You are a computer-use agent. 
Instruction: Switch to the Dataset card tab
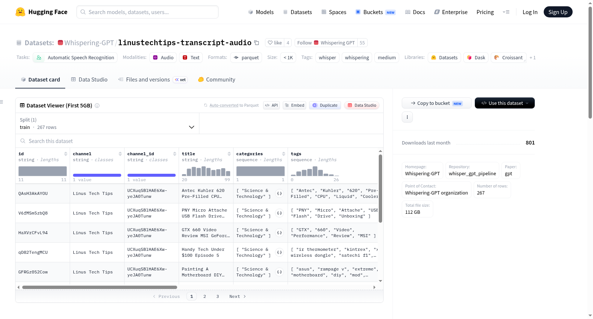[x=40, y=80]
